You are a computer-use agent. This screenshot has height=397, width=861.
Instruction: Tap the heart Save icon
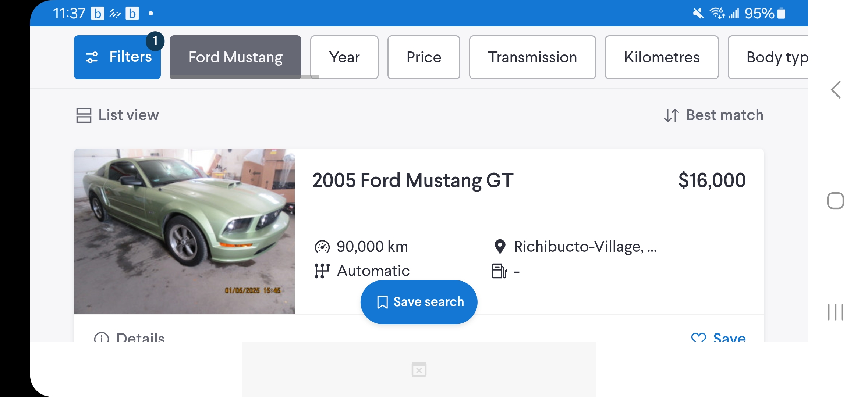(x=698, y=337)
